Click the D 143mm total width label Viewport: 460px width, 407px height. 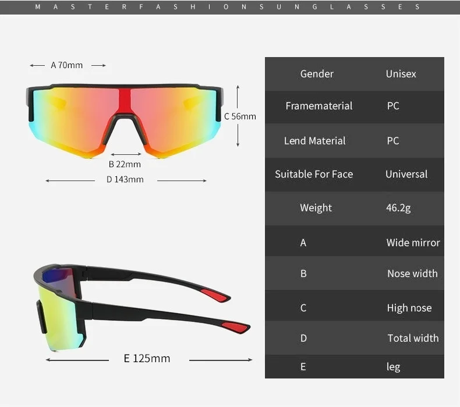[125, 179]
